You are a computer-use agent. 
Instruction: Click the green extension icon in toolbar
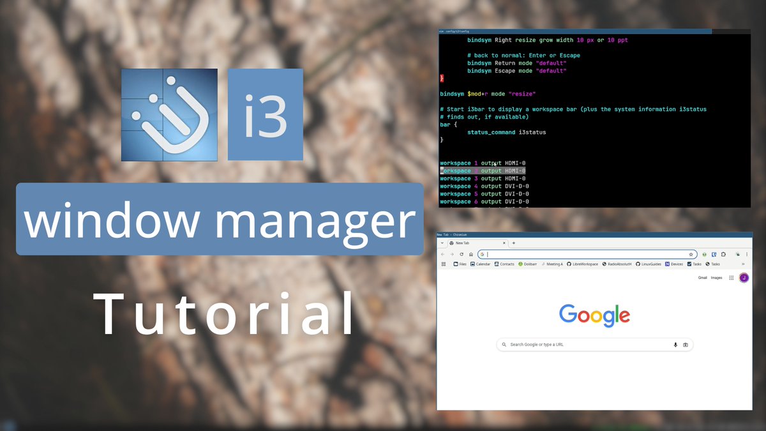click(x=704, y=254)
